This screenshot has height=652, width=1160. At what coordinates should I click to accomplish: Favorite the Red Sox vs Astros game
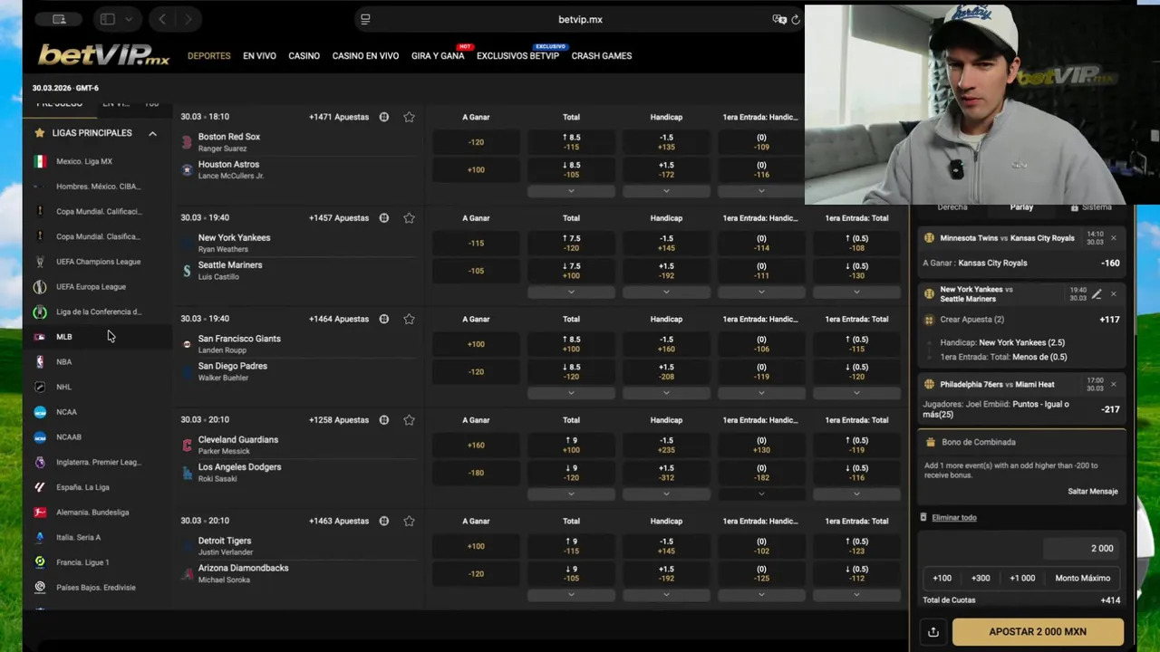click(x=409, y=117)
